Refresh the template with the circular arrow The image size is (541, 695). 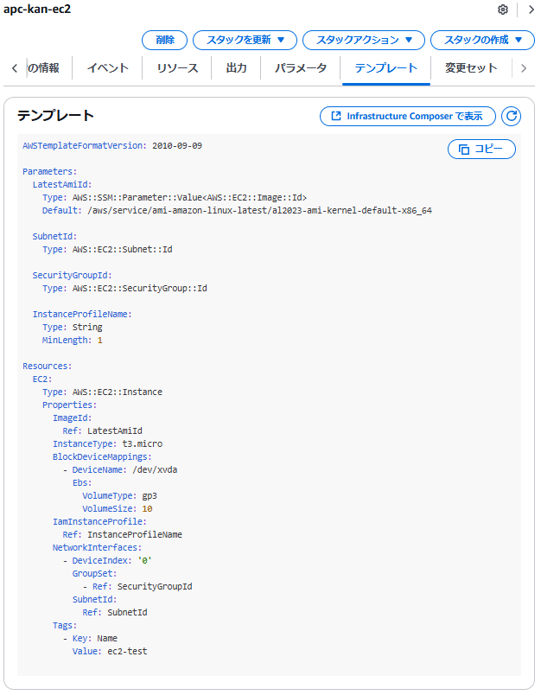pyautogui.click(x=511, y=116)
